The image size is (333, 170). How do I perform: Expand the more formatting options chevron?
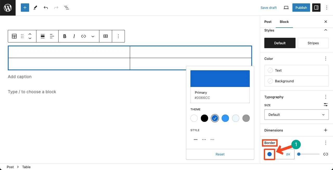click(93, 36)
